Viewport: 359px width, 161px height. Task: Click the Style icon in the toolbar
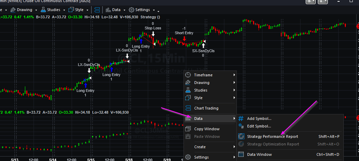pos(71,10)
